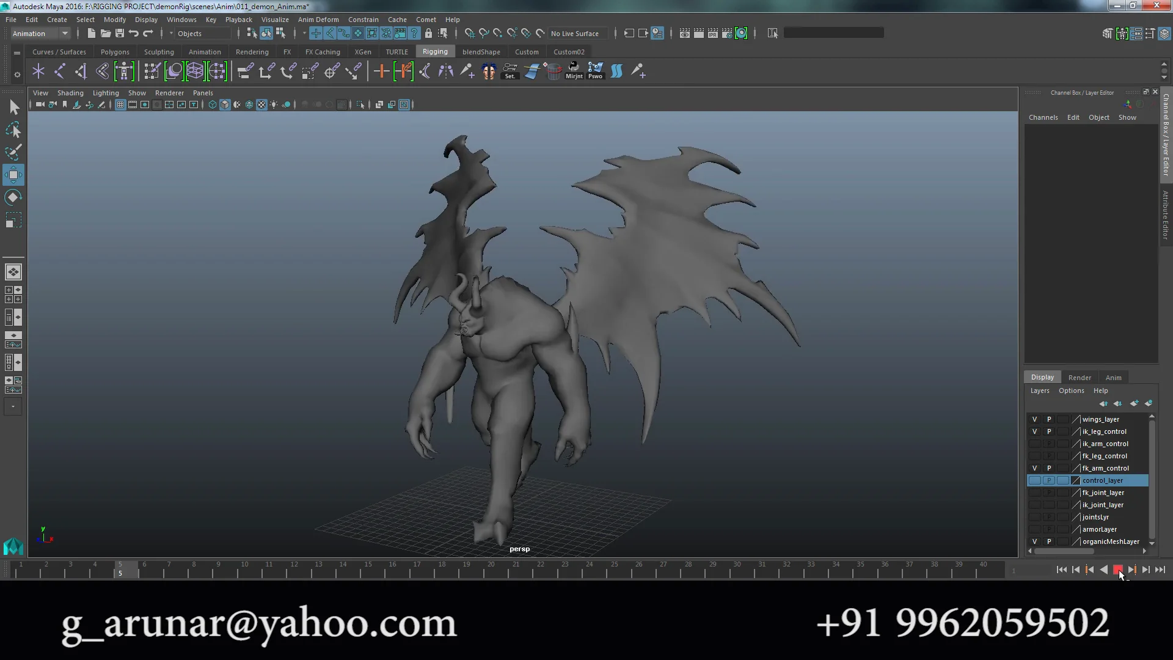The image size is (1173, 660).
Task: Move selected layer up in list
Action: [1103, 403]
